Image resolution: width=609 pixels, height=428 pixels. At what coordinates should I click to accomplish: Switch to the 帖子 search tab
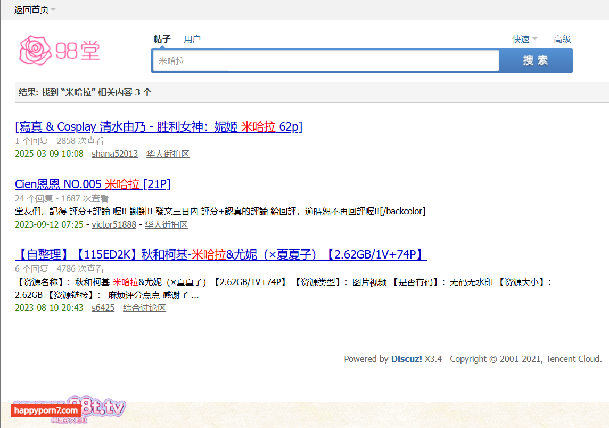(x=162, y=39)
